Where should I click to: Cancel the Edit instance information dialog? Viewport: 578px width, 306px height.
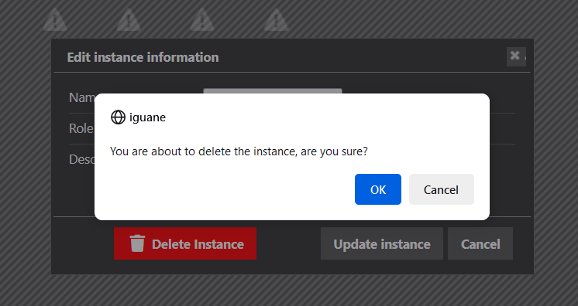[480, 243]
